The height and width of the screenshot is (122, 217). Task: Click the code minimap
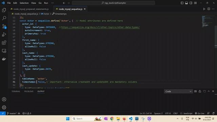207,21
